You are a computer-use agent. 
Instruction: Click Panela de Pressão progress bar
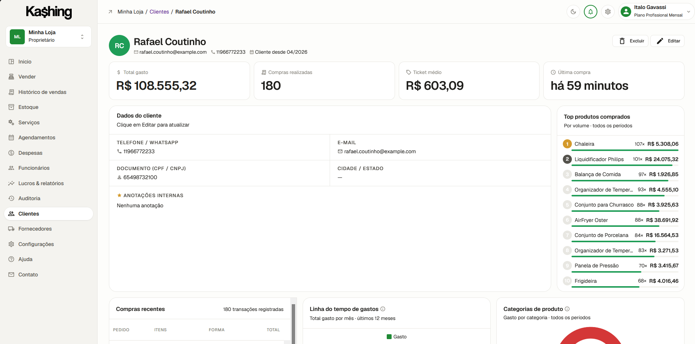click(625, 272)
